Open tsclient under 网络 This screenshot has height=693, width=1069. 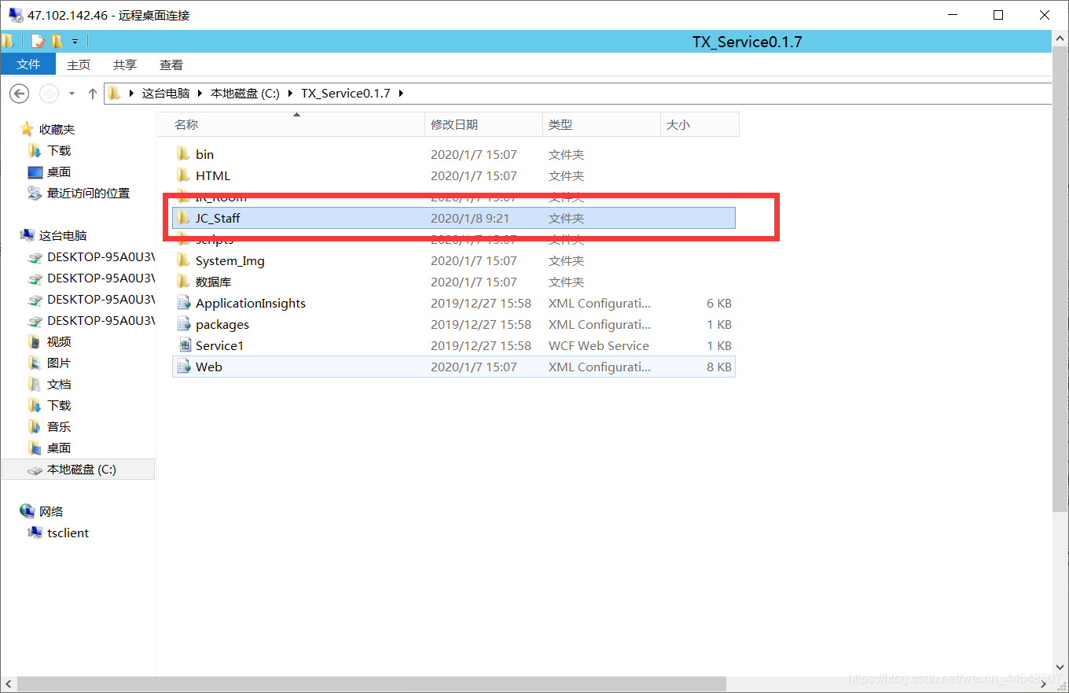coord(68,533)
